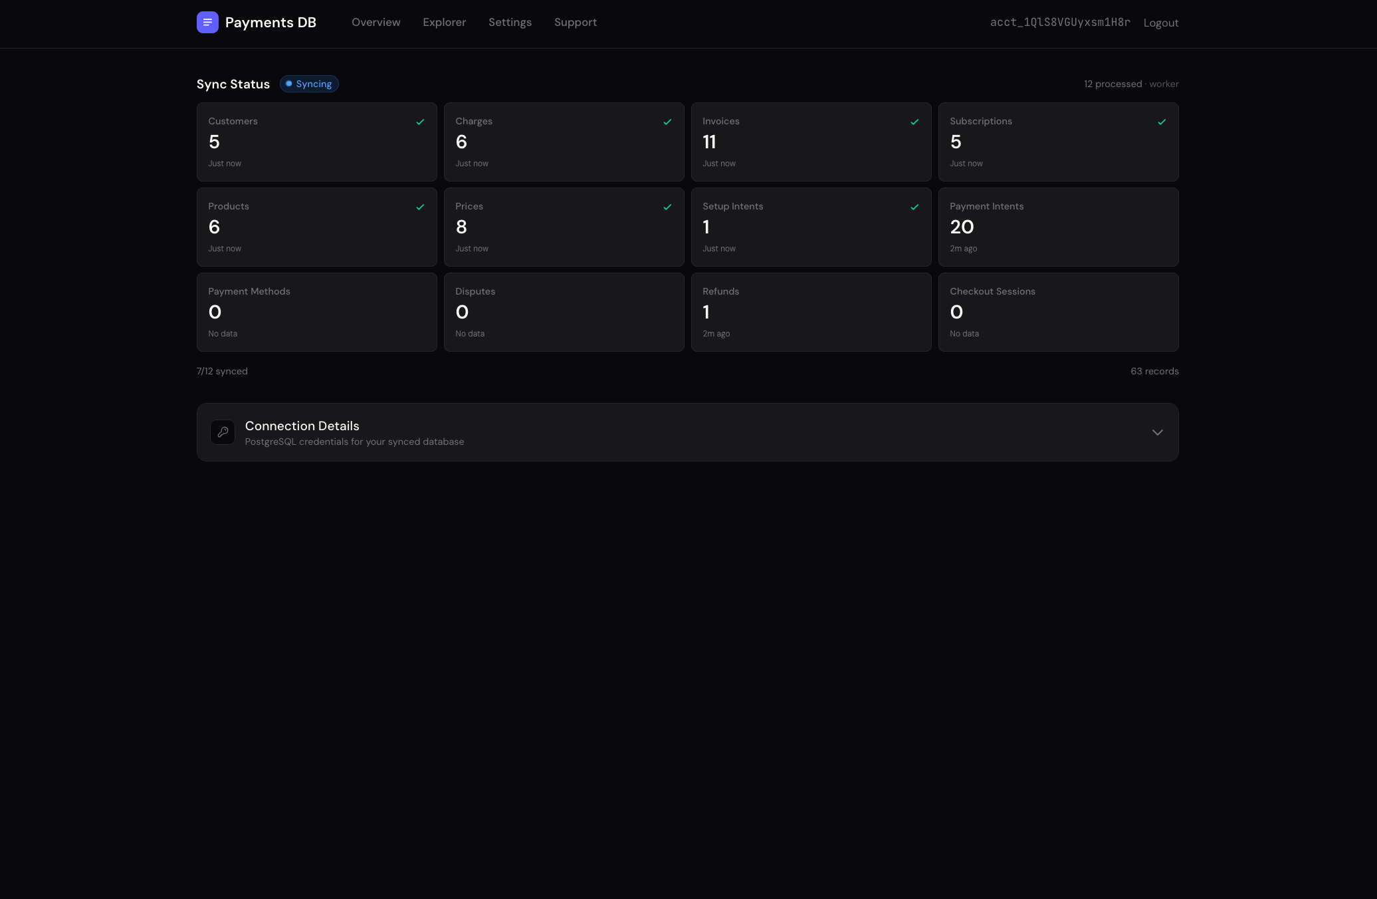Image resolution: width=1377 pixels, height=899 pixels.
Task: Go to the Explorer page
Action: [x=445, y=22]
